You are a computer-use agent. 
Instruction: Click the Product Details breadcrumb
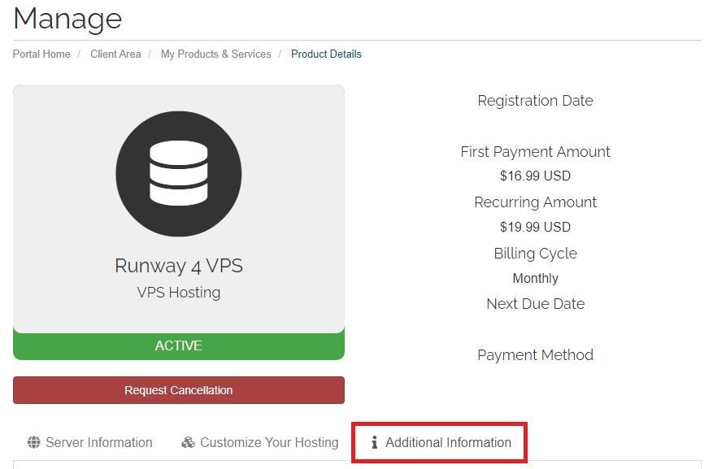click(x=326, y=54)
